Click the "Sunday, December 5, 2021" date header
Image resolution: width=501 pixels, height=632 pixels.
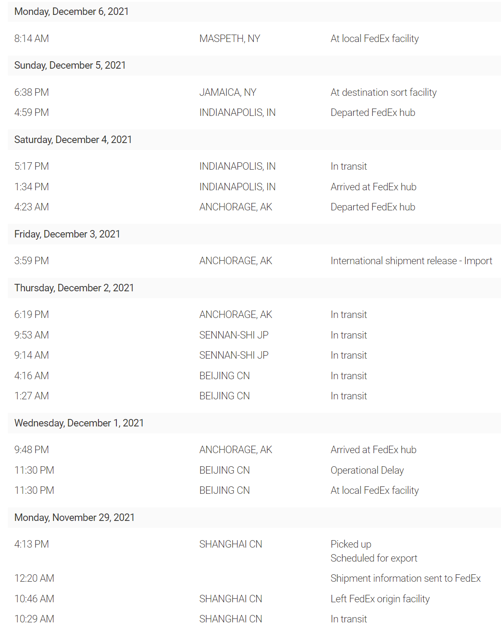70,65
